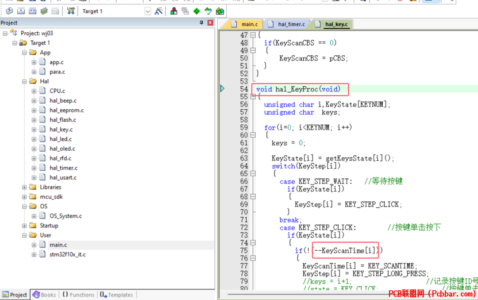The image size is (478, 300).
Task: Open the Books tab at panel bottom
Action: pyautogui.click(x=45, y=295)
